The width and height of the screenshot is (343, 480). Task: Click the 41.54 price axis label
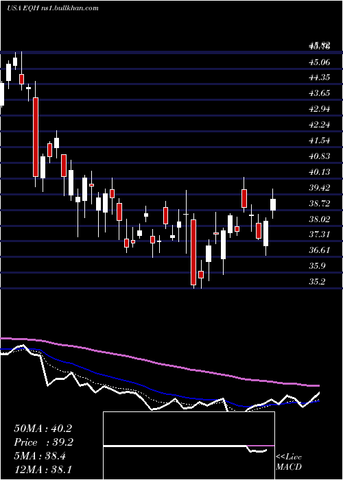(320, 141)
